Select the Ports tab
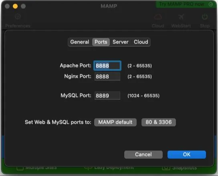 (101, 42)
